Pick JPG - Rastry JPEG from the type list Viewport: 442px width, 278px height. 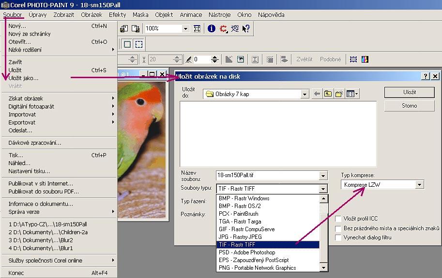click(268, 237)
